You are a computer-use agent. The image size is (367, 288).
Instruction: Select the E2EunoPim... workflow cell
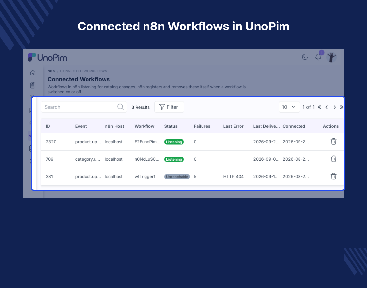pyautogui.click(x=147, y=142)
